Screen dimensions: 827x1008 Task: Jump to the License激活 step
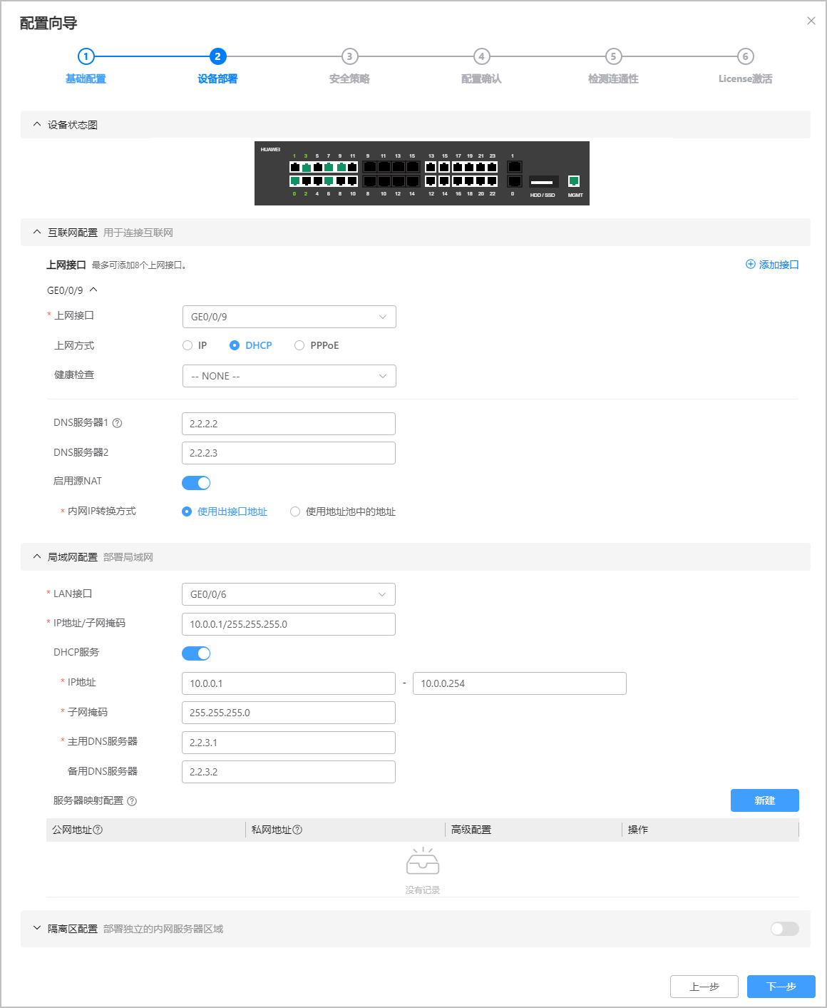745,66
